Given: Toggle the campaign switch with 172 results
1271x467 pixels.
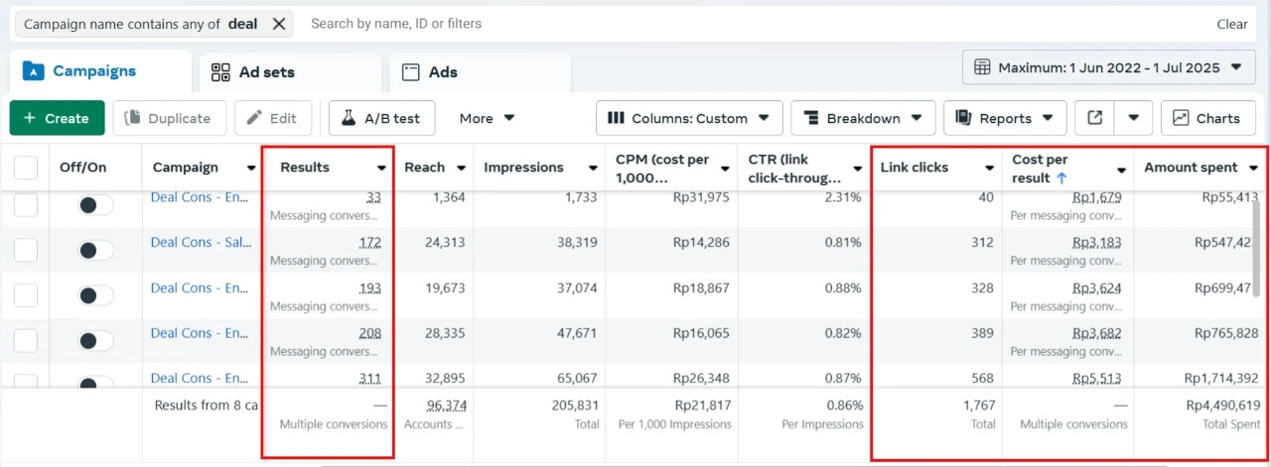Looking at the screenshot, I should (x=95, y=250).
